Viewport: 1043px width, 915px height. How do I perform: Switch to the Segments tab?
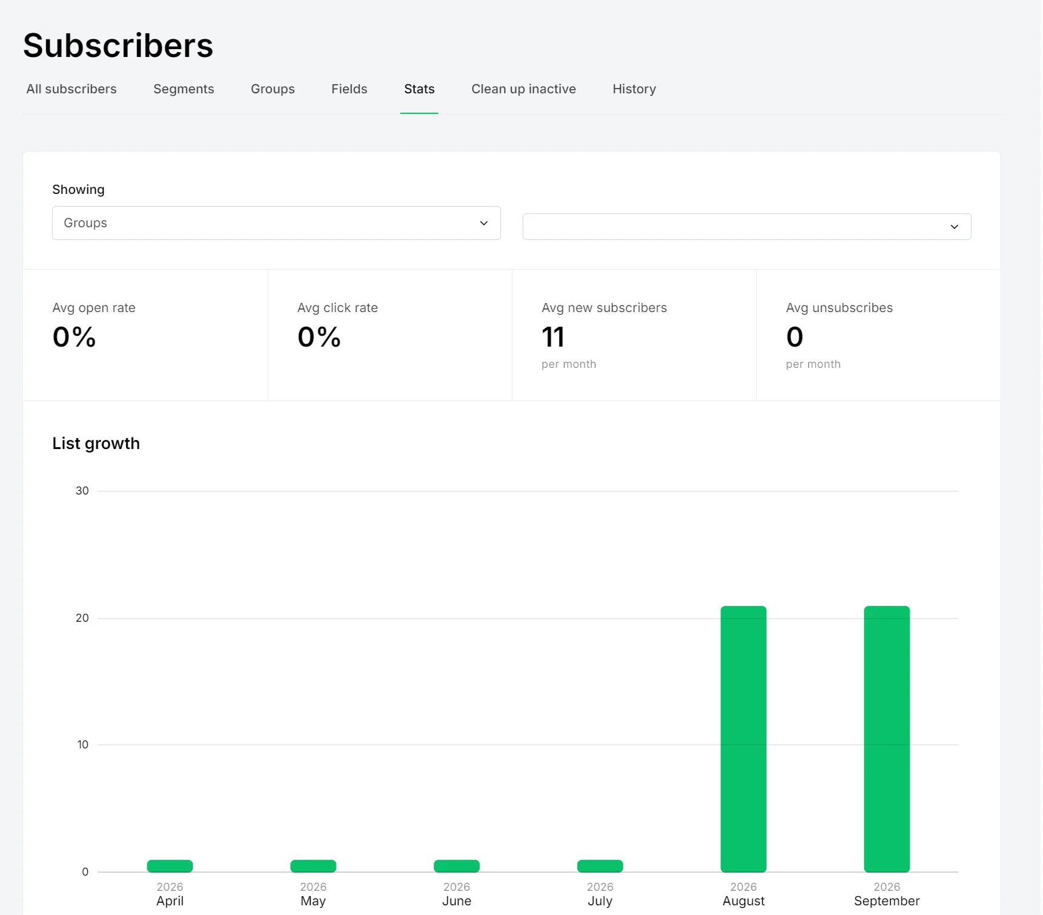point(184,89)
